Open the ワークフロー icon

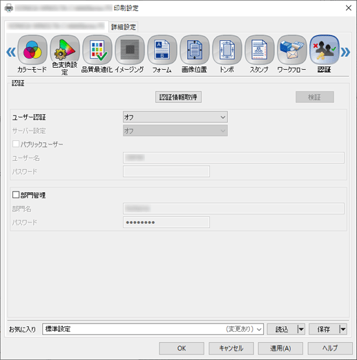pyautogui.click(x=292, y=50)
